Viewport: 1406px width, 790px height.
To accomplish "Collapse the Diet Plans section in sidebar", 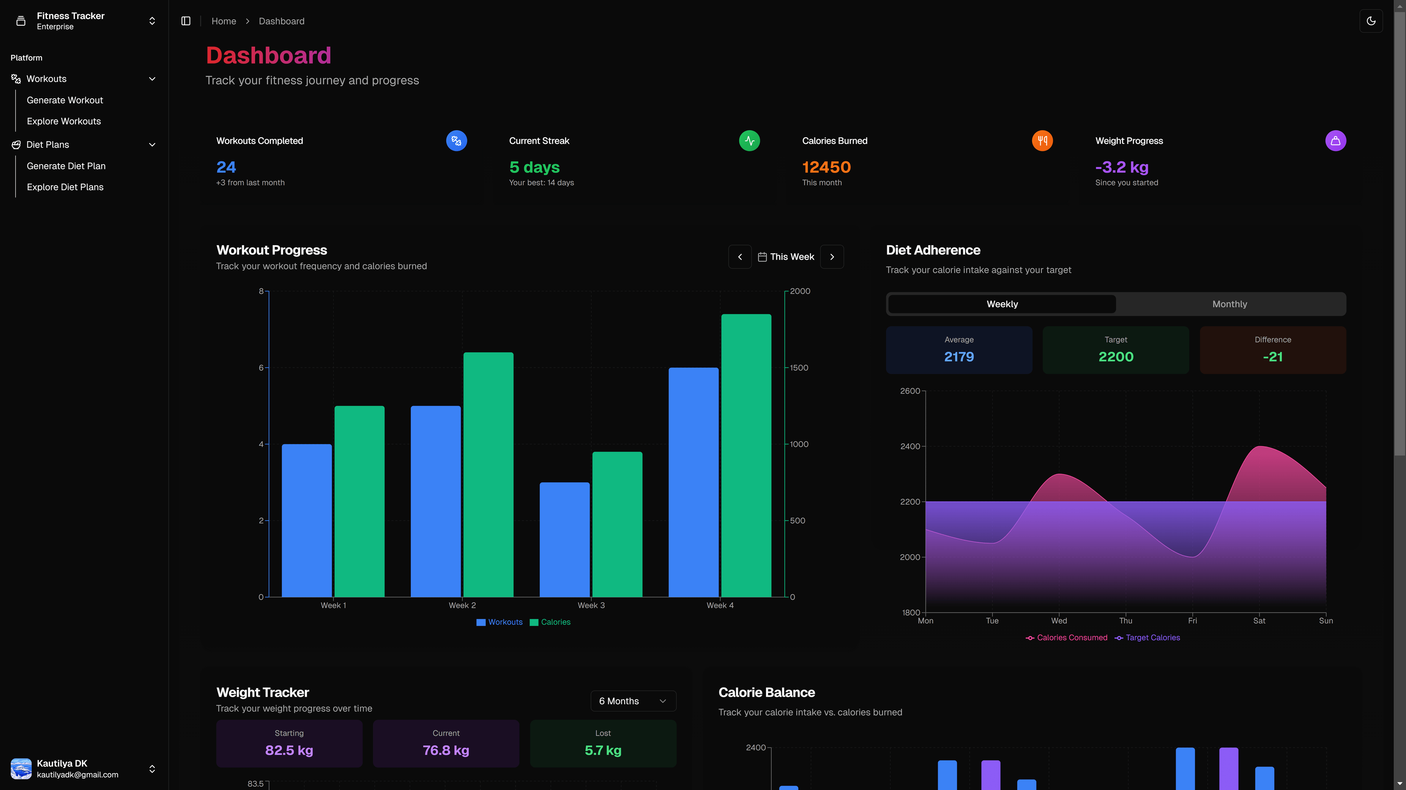I will (x=152, y=144).
